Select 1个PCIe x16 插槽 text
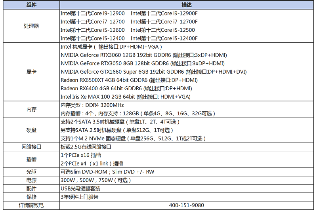Screen dimensions: 317x213 click(81, 155)
